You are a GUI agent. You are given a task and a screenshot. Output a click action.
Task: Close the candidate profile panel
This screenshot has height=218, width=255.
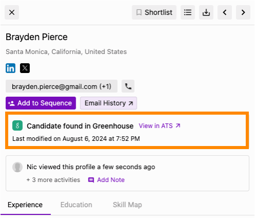tap(12, 12)
